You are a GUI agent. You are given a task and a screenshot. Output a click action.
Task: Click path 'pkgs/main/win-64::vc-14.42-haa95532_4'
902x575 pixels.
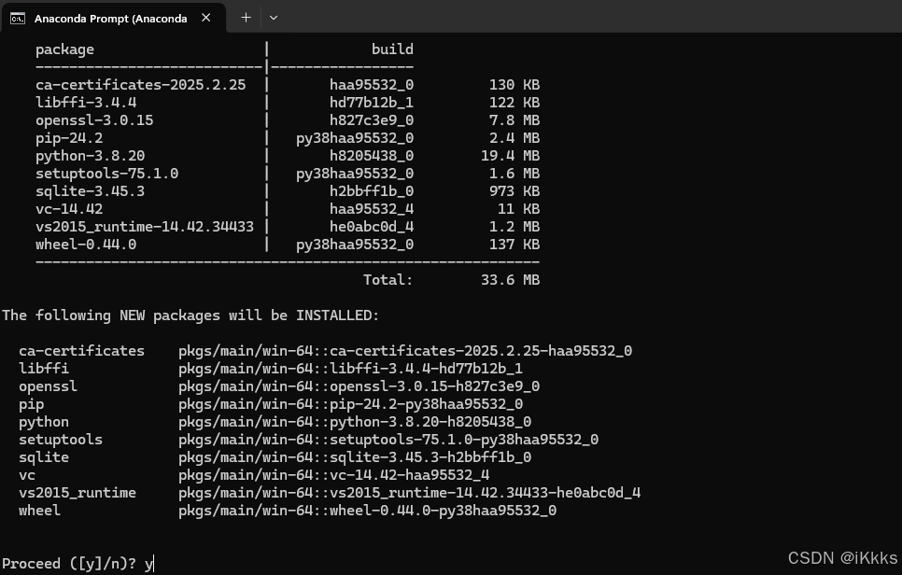point(333,476)
